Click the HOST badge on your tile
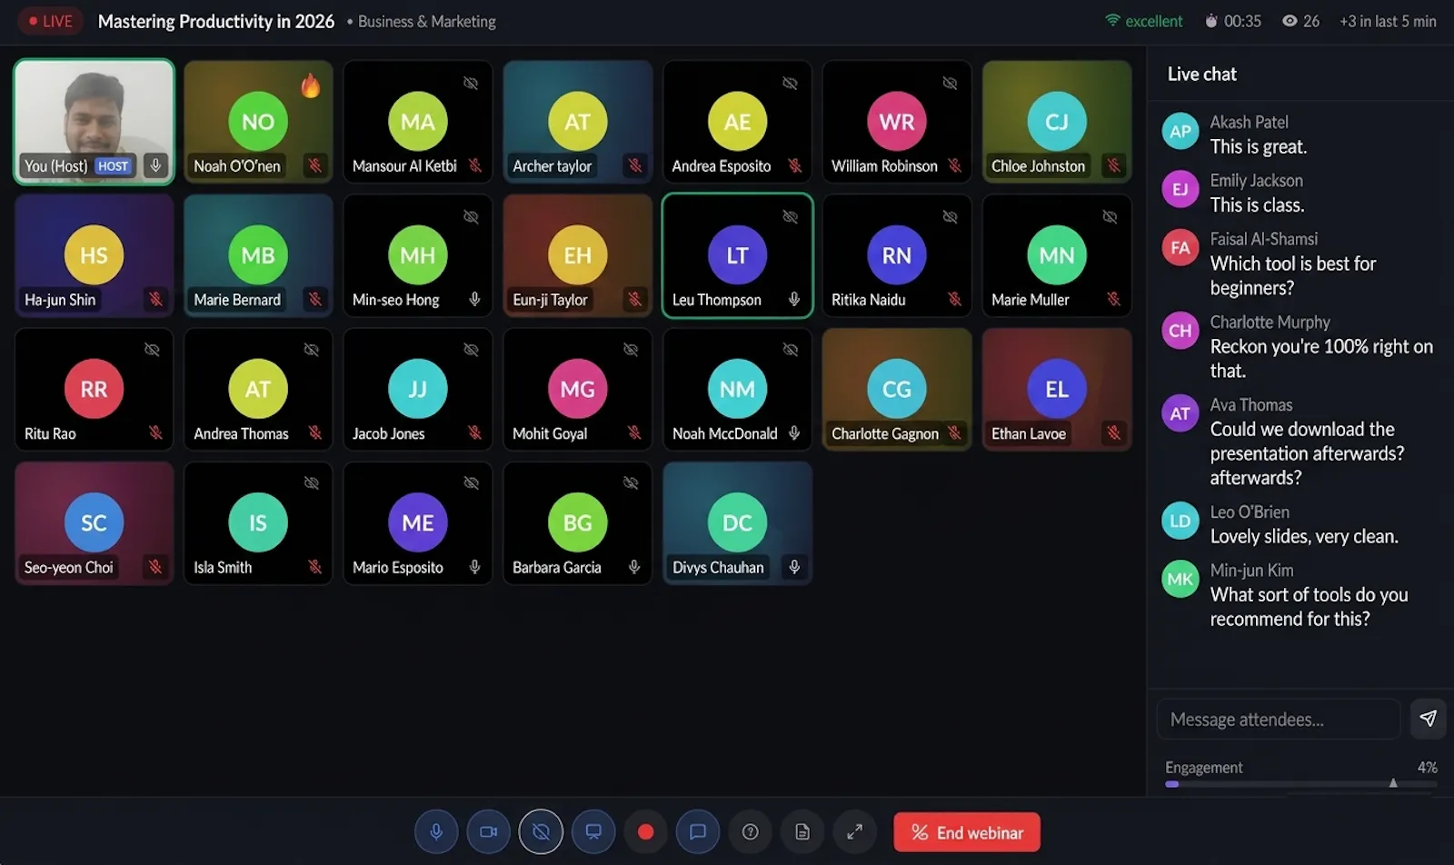1454x865 pixels. click(114, 166)
